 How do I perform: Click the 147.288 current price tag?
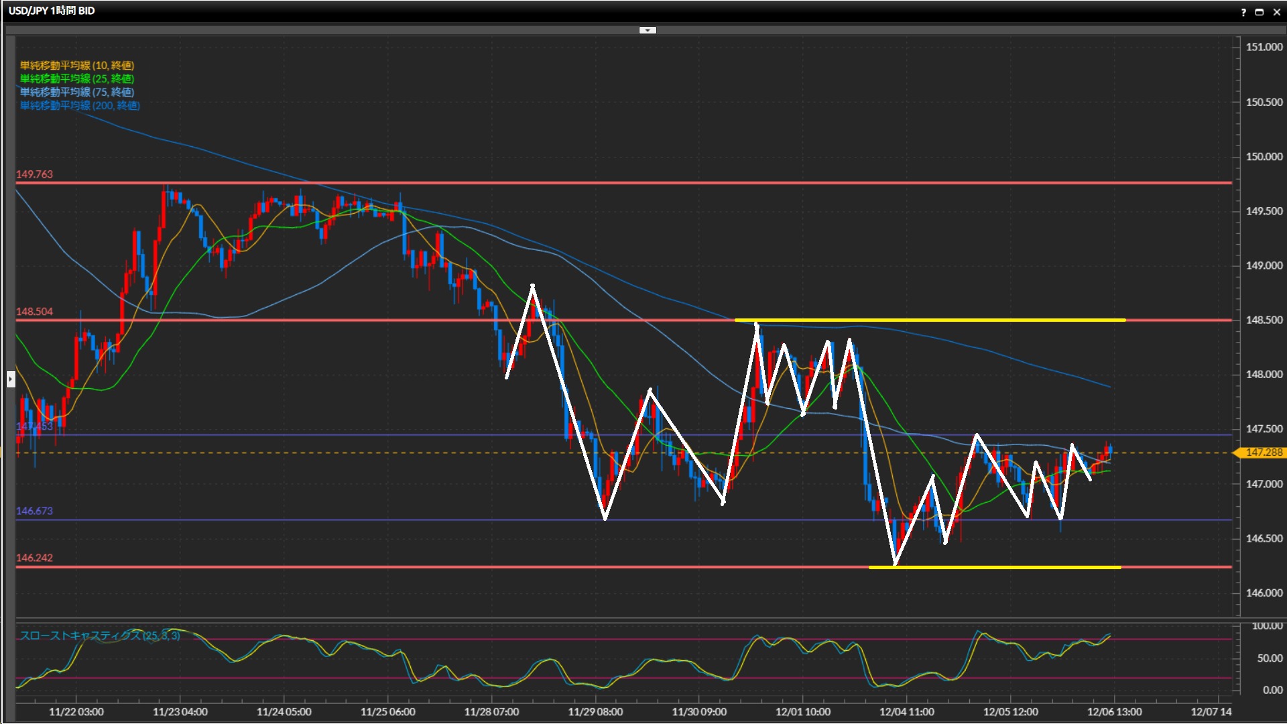(1262, 452)
